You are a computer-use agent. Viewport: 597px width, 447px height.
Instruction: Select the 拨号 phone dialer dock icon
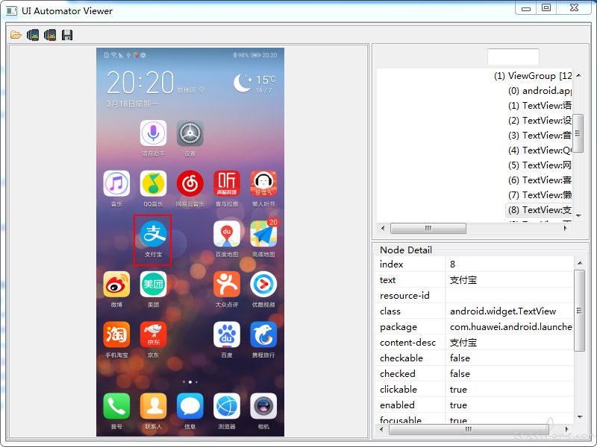coord(116,406)
